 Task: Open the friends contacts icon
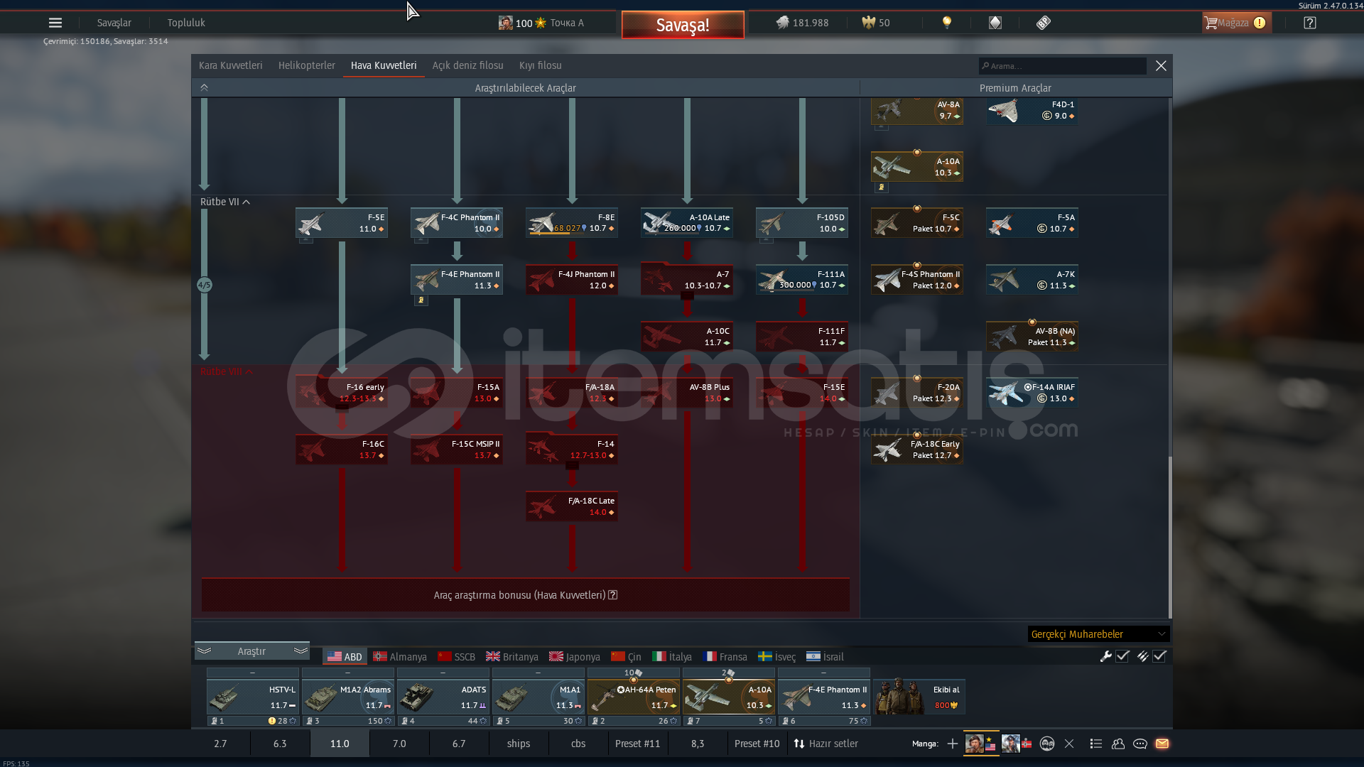tap(1117, 744)
